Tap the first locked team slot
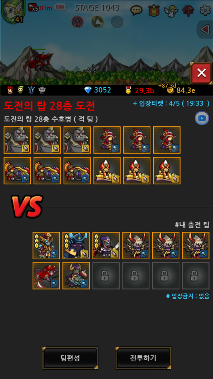 coord(106,276)
